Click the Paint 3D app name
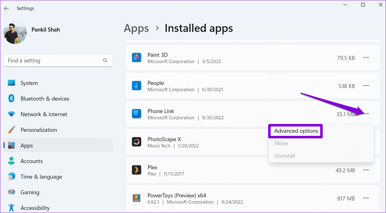 157,55
